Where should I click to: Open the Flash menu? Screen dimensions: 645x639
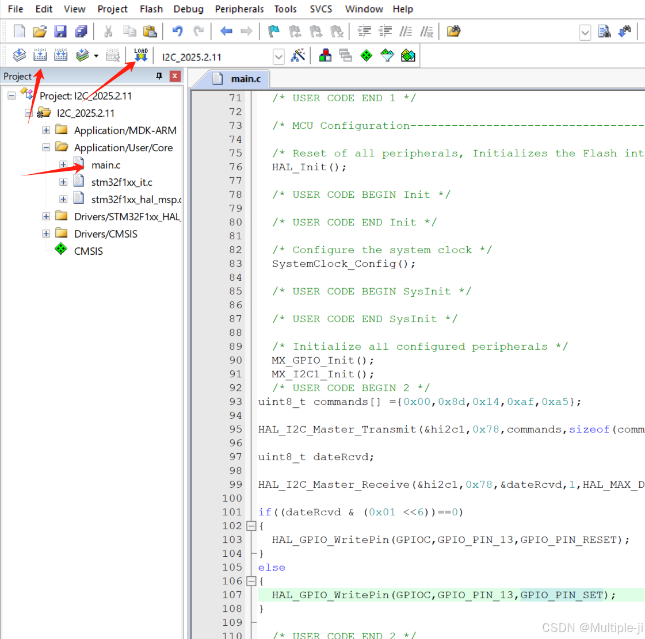pos(151,9)
